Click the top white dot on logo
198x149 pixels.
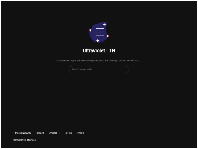104,24
